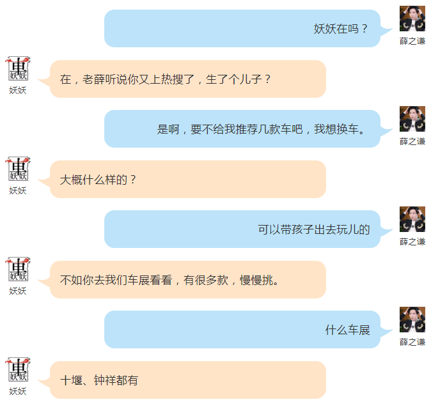Image resolution: width=431 pixels, height=402 pixels.
Task: Select the '什么车展' message bubble
Action: (x=242, y=329)
